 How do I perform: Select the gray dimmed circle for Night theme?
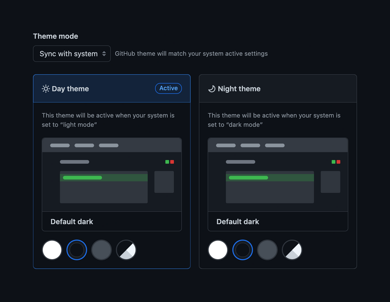point(267,250)
